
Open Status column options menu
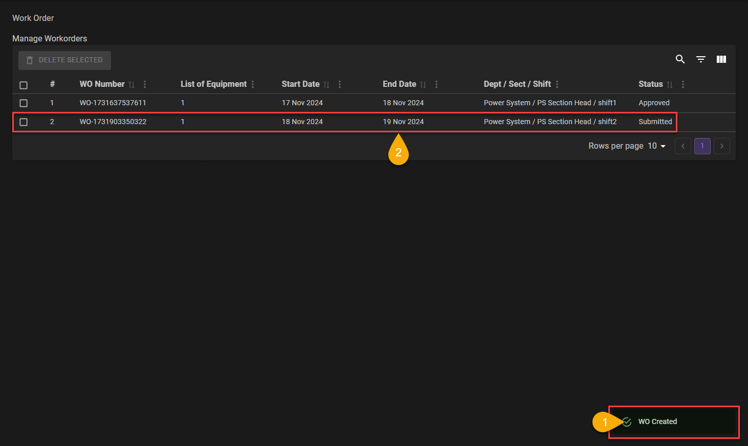(x=683, y=84)
